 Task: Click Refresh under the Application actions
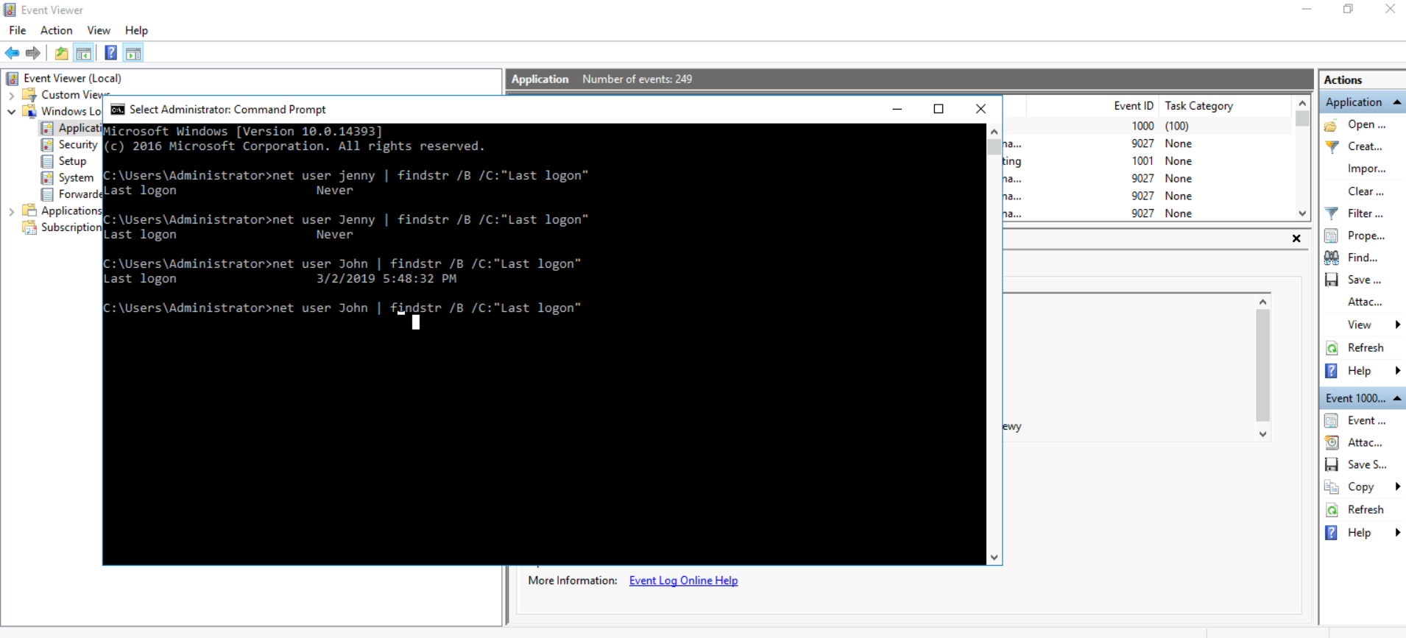pyautogui.click(x=1366, y=347)
